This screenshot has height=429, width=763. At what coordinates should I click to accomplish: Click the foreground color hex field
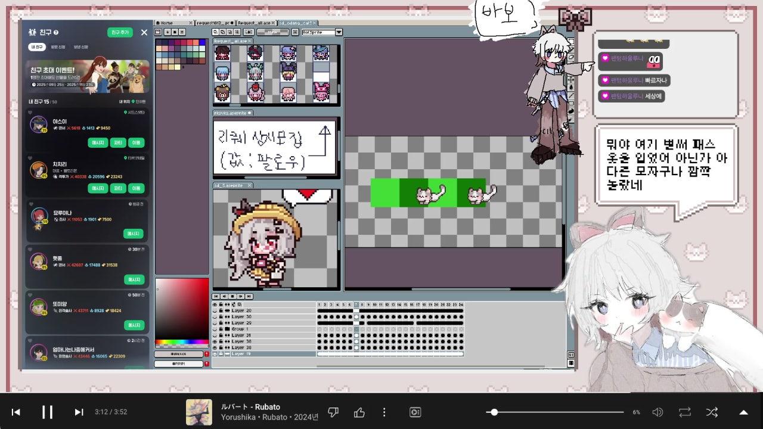[x=179, y=354]
